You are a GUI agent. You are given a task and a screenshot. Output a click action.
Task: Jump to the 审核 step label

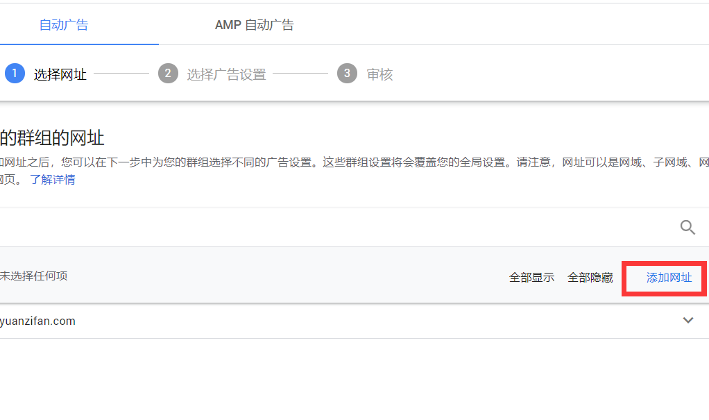pyautogui.click(x=379, y=75)
